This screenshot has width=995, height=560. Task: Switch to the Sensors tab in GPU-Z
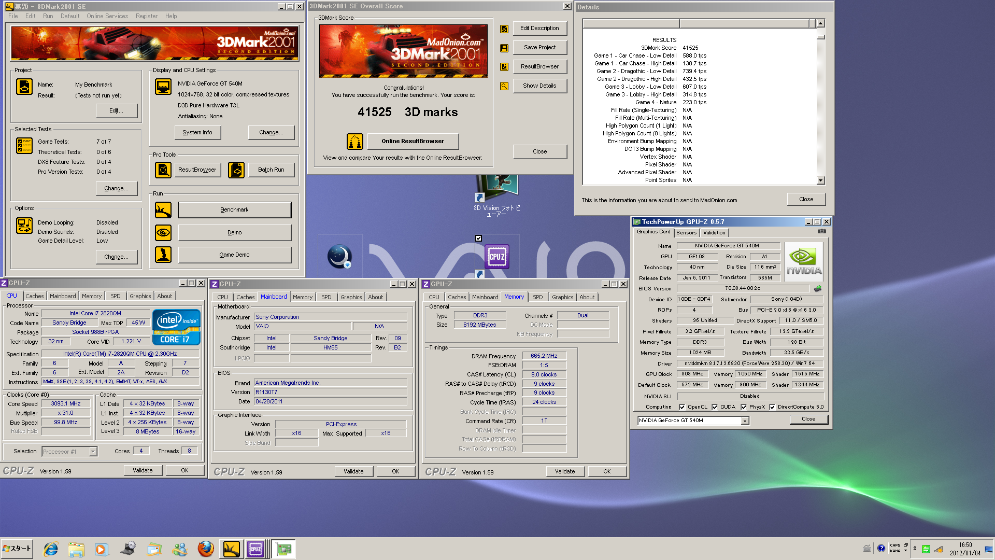tap(686, 233)
